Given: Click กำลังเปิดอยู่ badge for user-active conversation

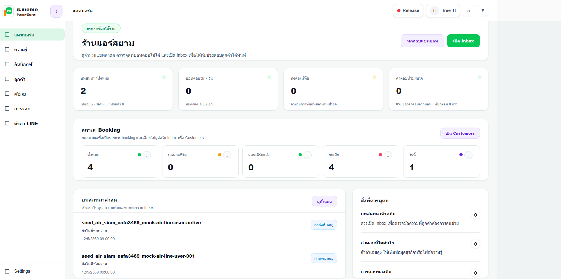Looking at the screenshot, I should click(x=324, y=225).
